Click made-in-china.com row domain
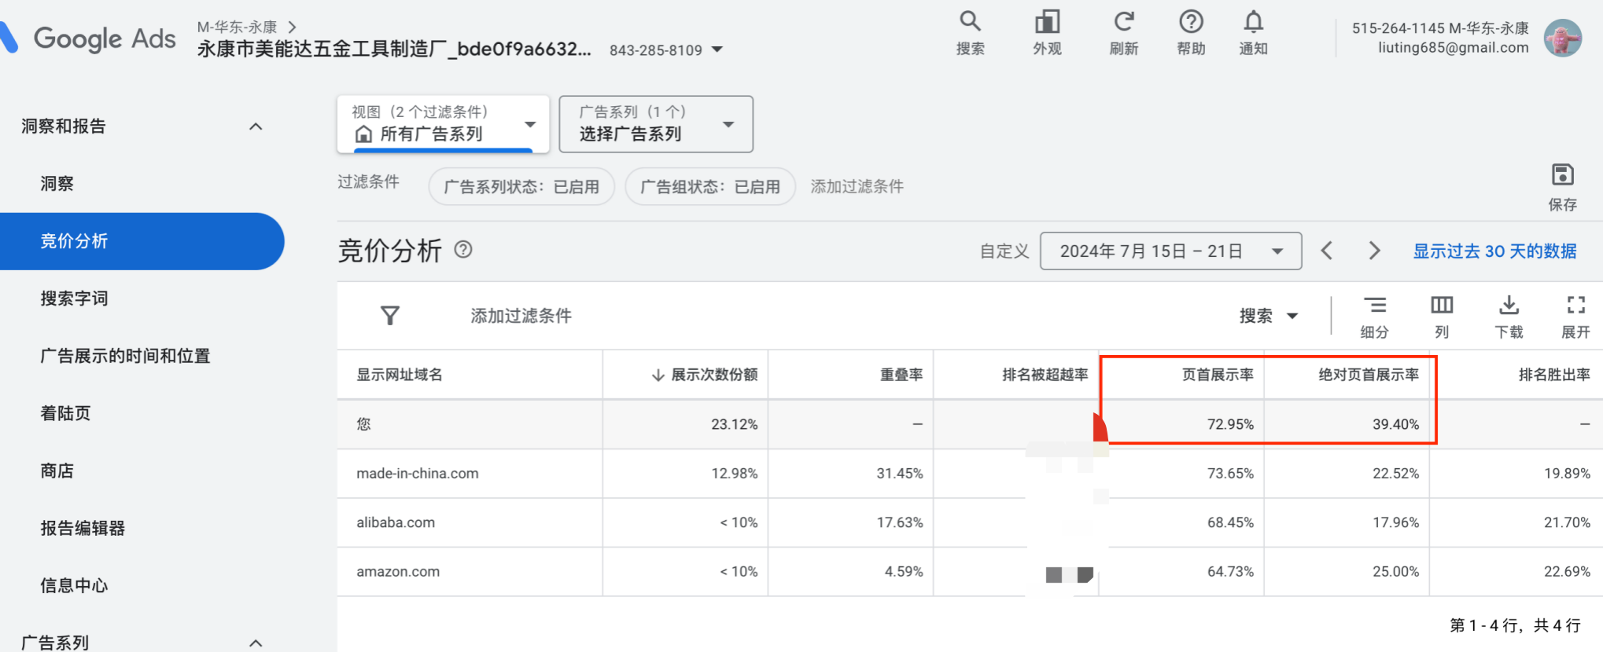Viewport: 1603px width, 652px height. tap(418, 474)
